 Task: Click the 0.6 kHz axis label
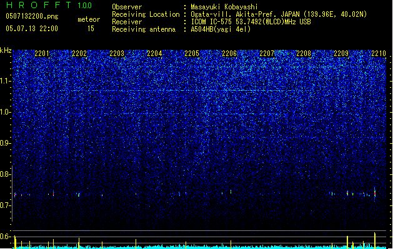click(6, 237)
